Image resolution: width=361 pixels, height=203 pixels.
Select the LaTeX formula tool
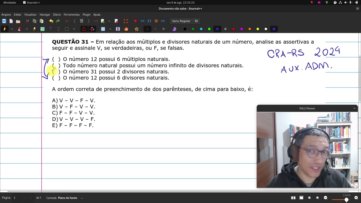(x=58, y=29)
